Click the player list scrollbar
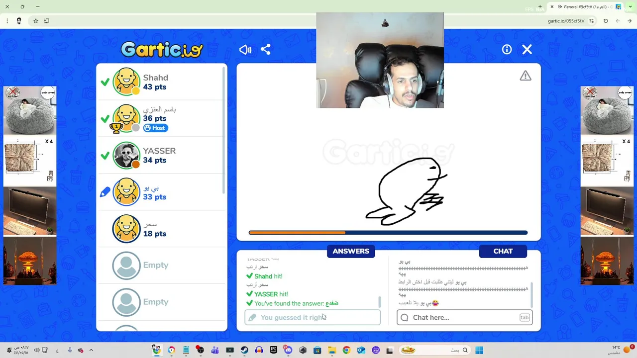The width and height of the screenshot is (637, 358). 224,129
